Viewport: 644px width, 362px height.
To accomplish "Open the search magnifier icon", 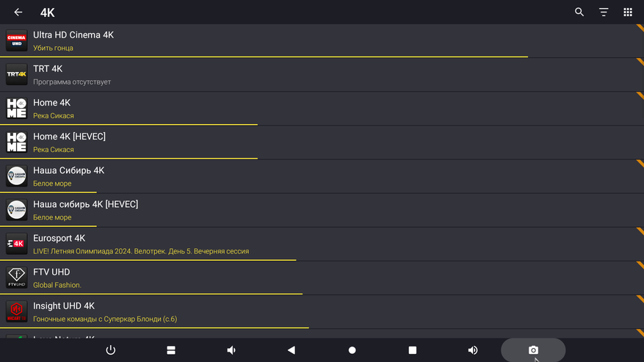I will click(579, 12).
